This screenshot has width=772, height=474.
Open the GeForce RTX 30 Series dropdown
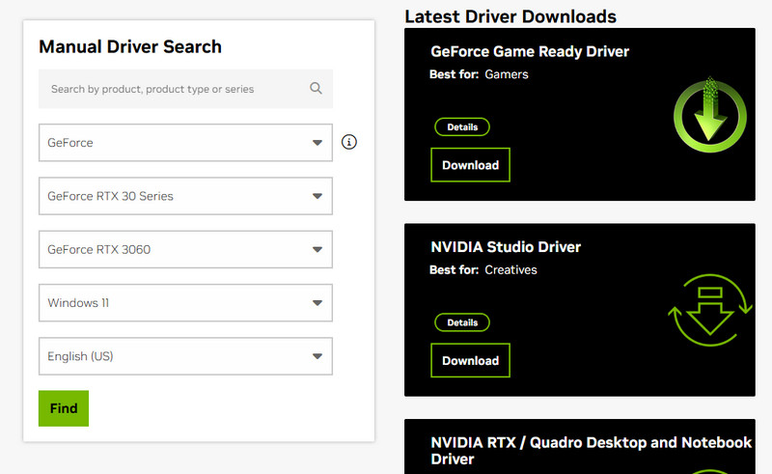point(185,196)
